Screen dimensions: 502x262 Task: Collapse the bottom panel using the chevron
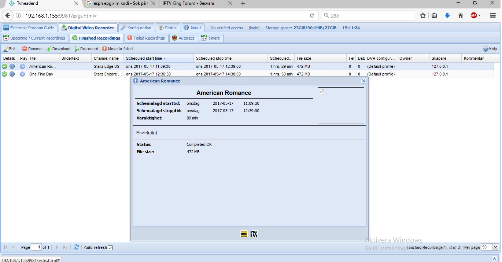pos(494,258)
